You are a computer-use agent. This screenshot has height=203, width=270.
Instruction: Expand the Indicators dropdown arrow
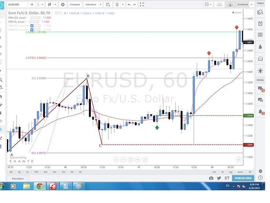(x=101, y=4)
